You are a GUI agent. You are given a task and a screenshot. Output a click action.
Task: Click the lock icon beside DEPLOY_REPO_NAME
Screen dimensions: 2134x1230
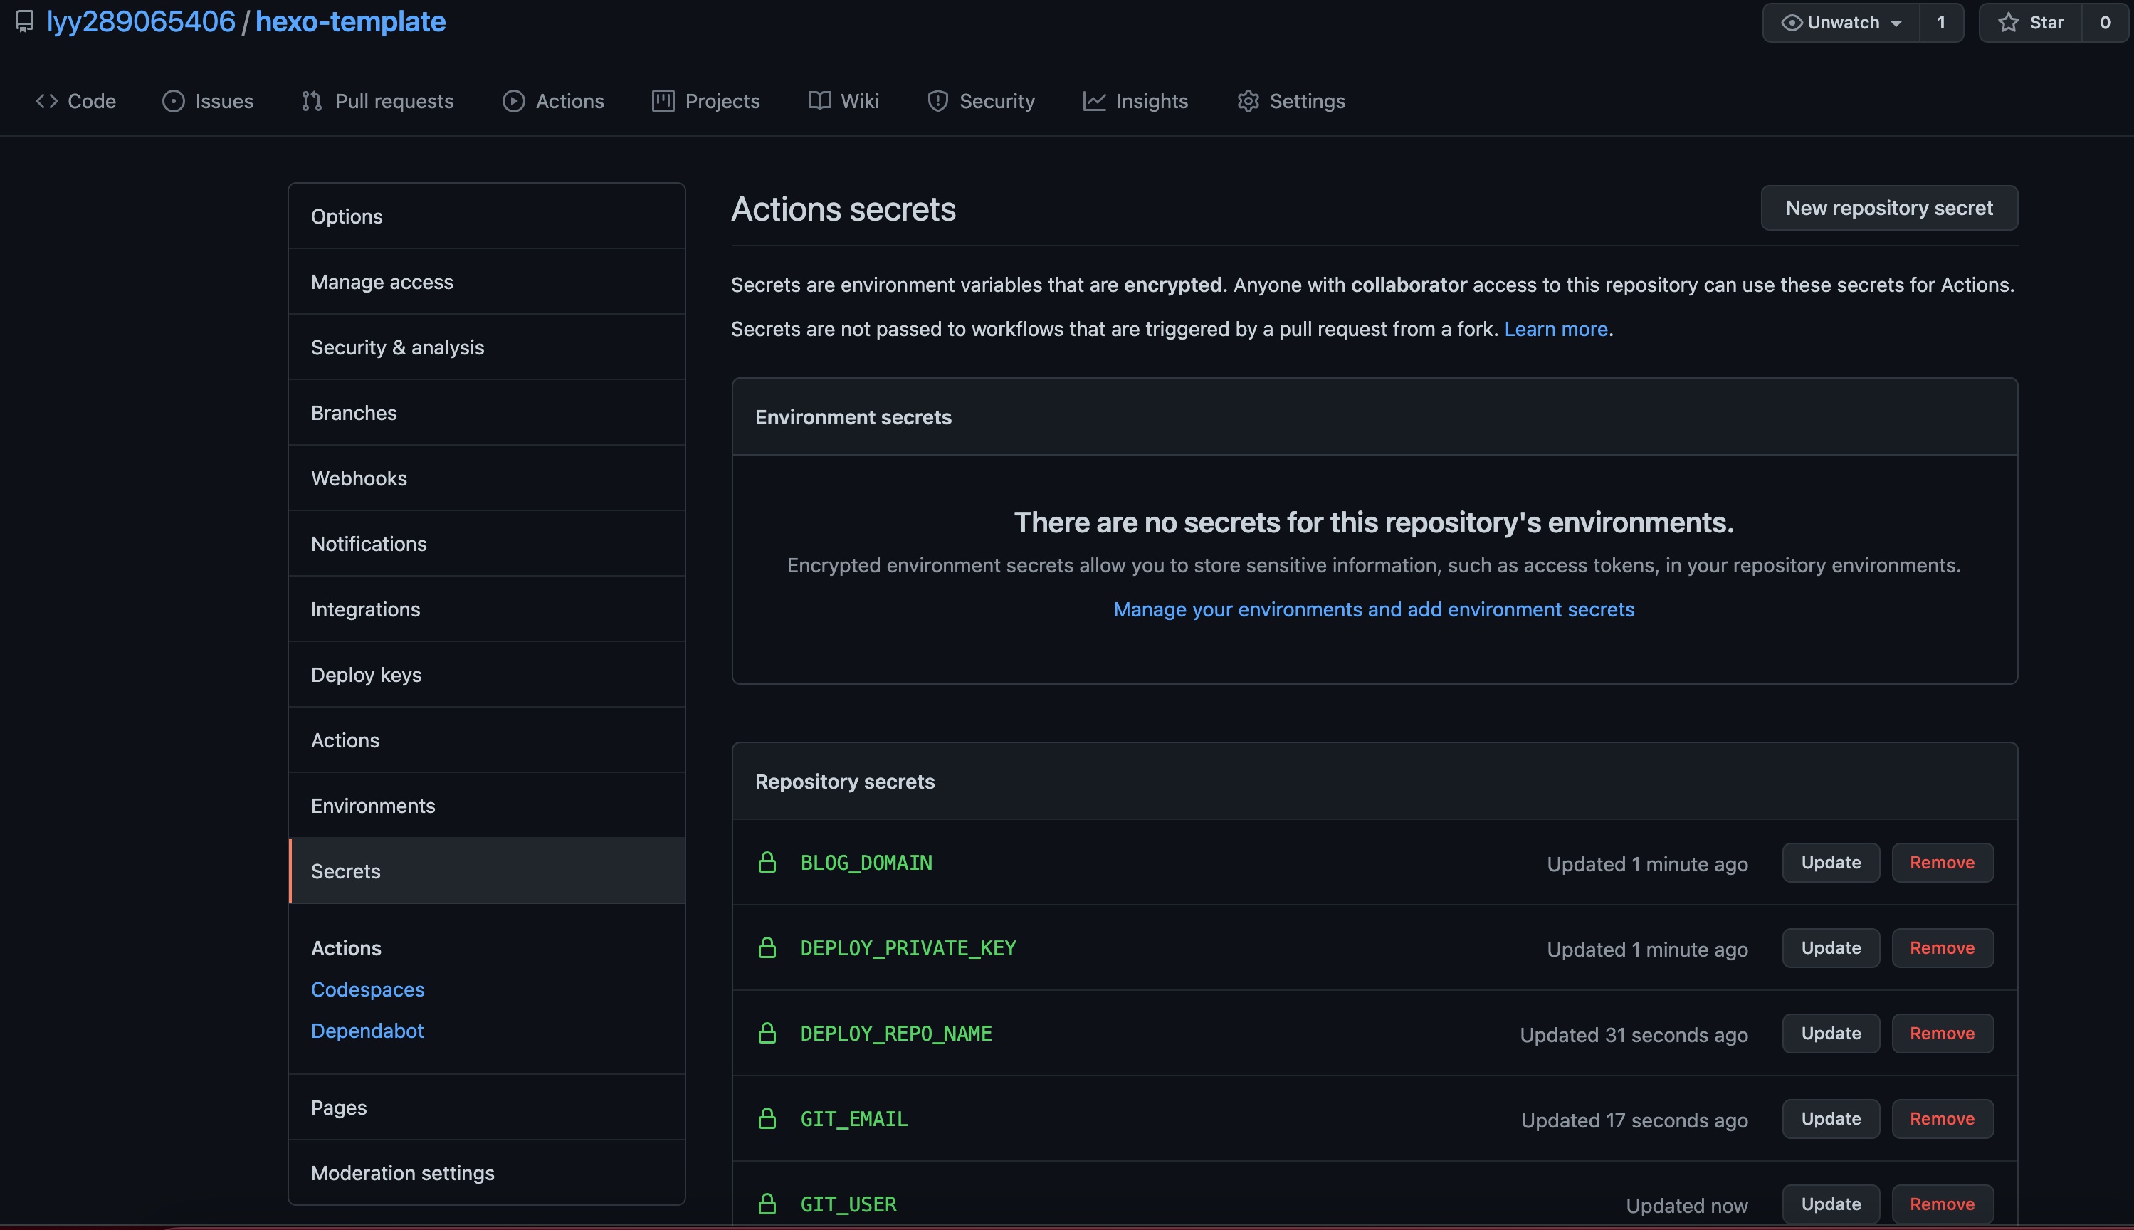pyautogui.click(x=767, y=1033)
